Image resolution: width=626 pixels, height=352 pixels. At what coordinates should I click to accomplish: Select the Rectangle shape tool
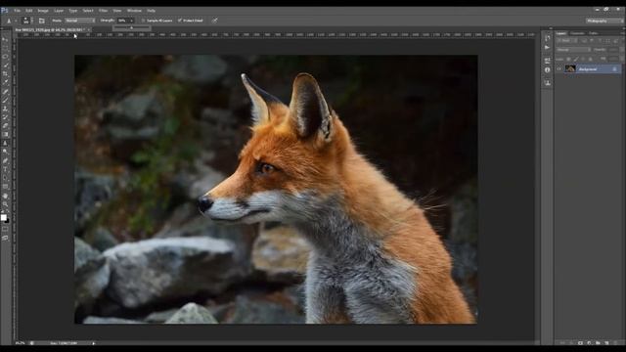(x=5, y=187)
